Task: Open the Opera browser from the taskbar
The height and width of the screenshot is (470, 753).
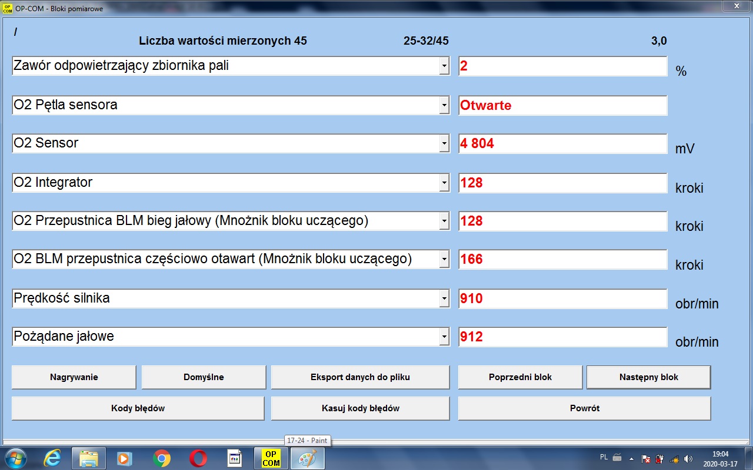Action: [198, 458]
